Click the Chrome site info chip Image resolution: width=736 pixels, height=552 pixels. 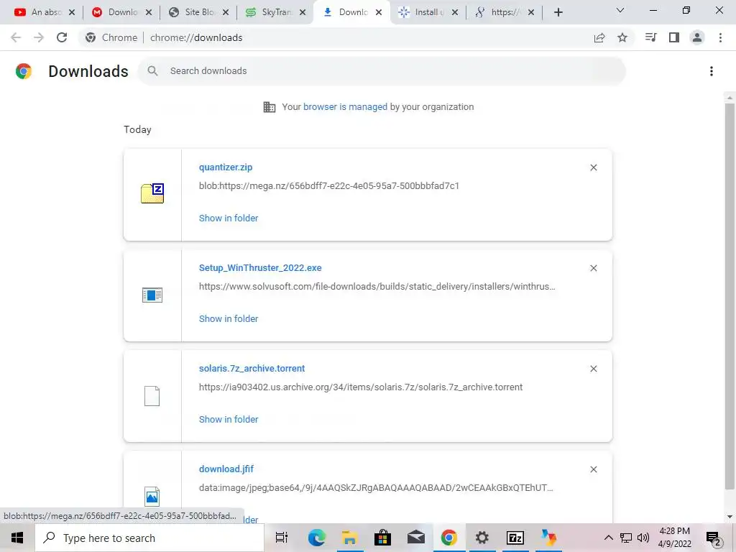pyautogui.click(x=111, y=37)
